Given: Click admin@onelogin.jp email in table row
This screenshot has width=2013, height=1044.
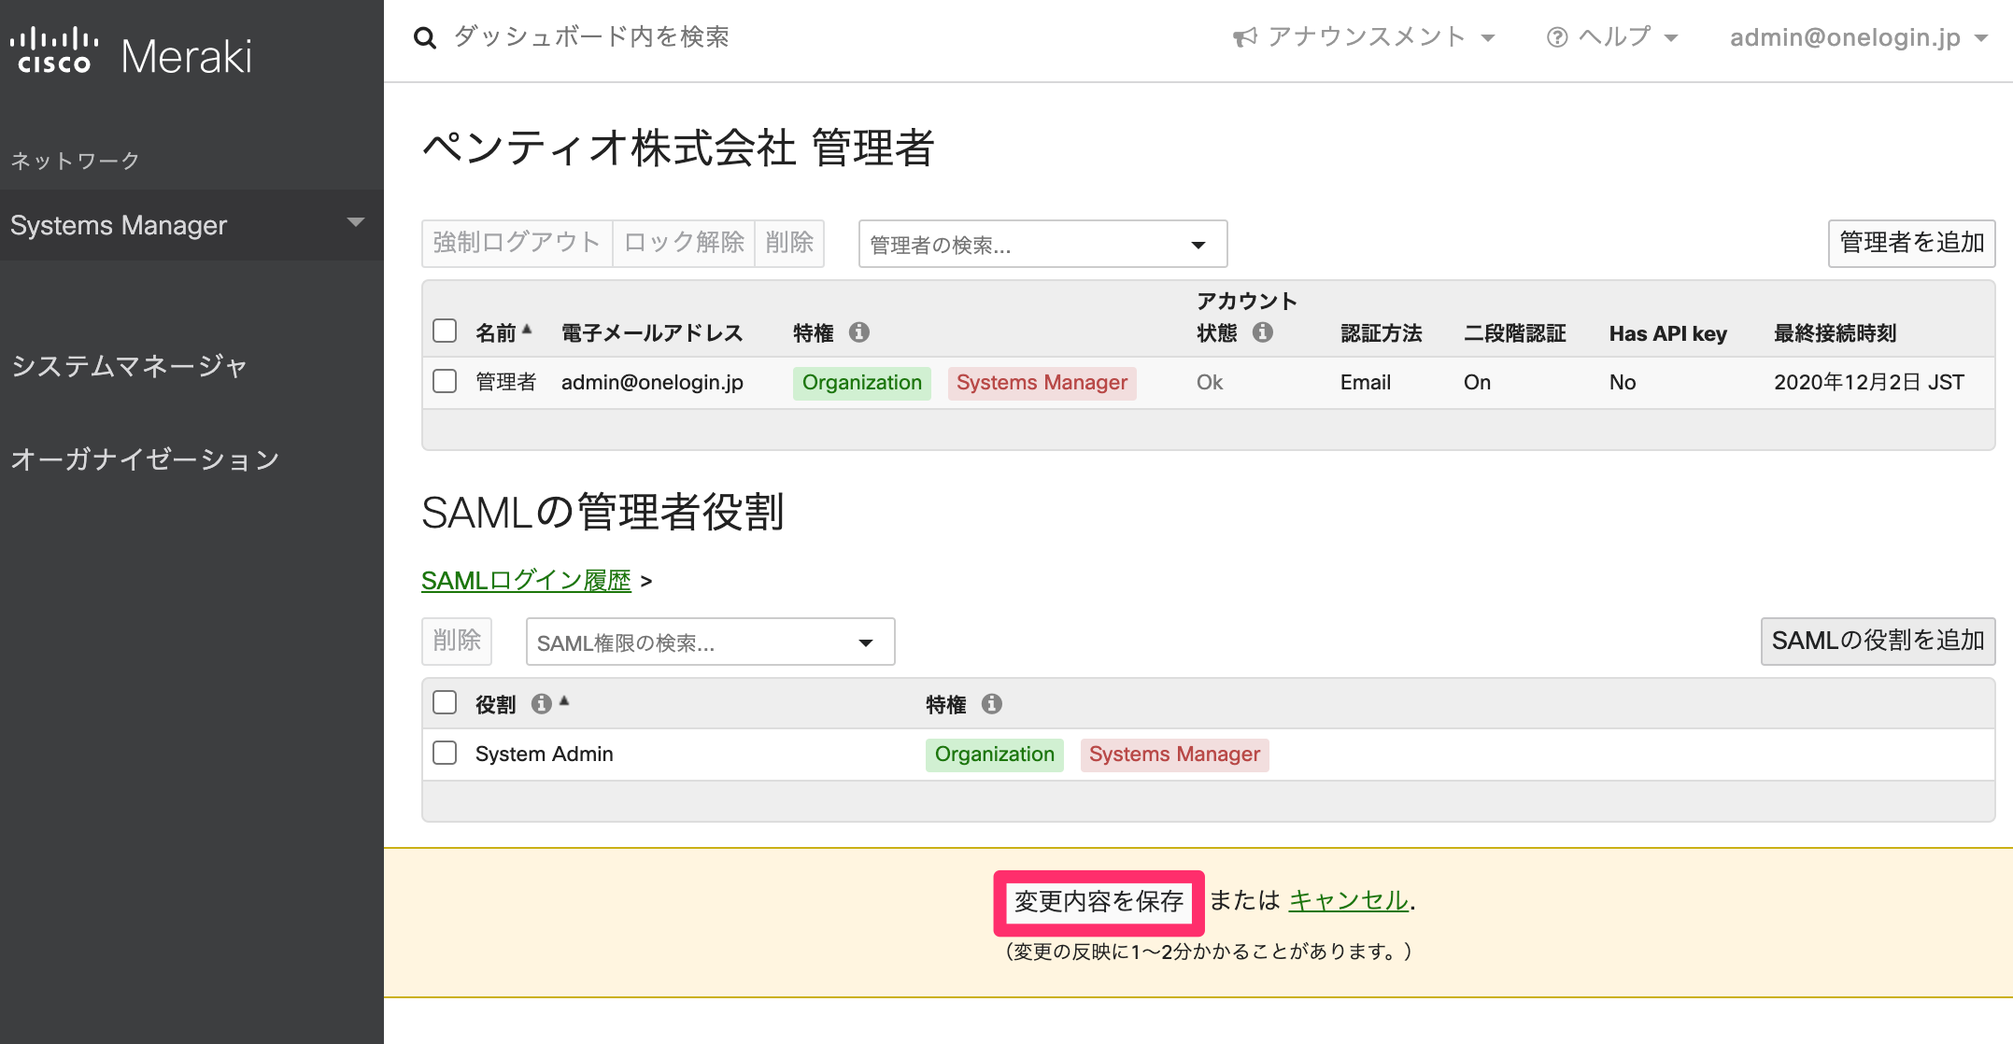Looking at the screenshot, I should [x=652, y=383].
